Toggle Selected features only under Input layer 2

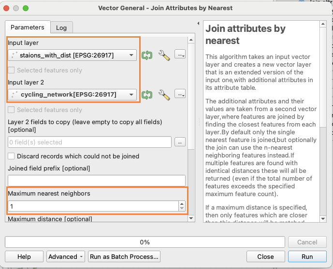(12, 110)
